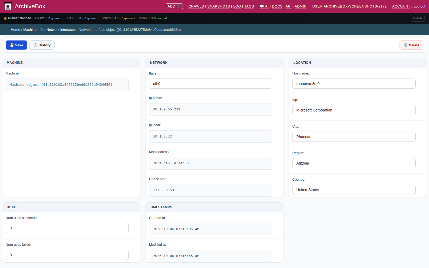Click the ArchiveBox logo icon
The width and height of the screenshot is (429, 268).
click(8, 6)
